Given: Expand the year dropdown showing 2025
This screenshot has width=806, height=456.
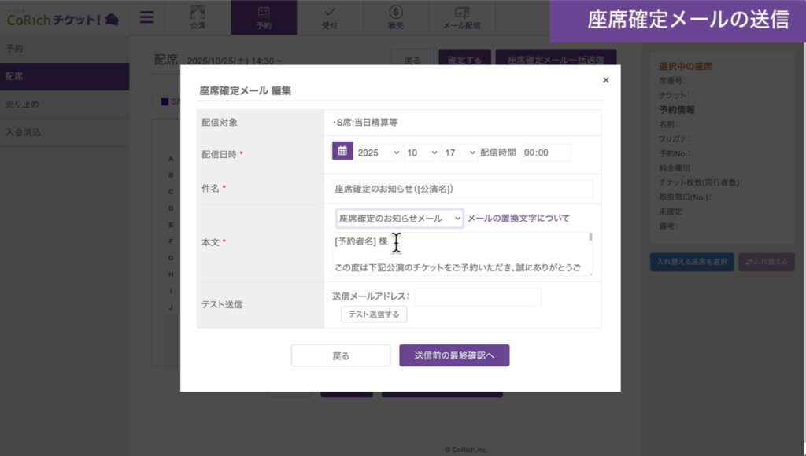Looking at the screenshot, I should [x=378, y=153].
